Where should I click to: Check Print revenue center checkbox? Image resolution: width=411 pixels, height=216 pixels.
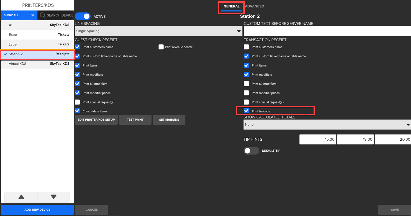pos(161,47)
